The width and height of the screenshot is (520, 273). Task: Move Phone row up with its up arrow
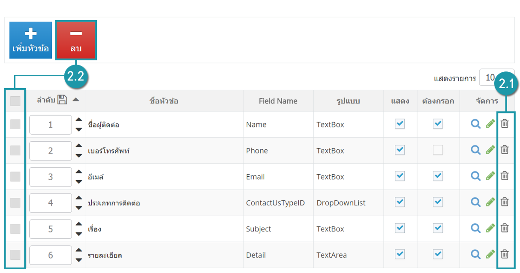click(x=79, y=146)
